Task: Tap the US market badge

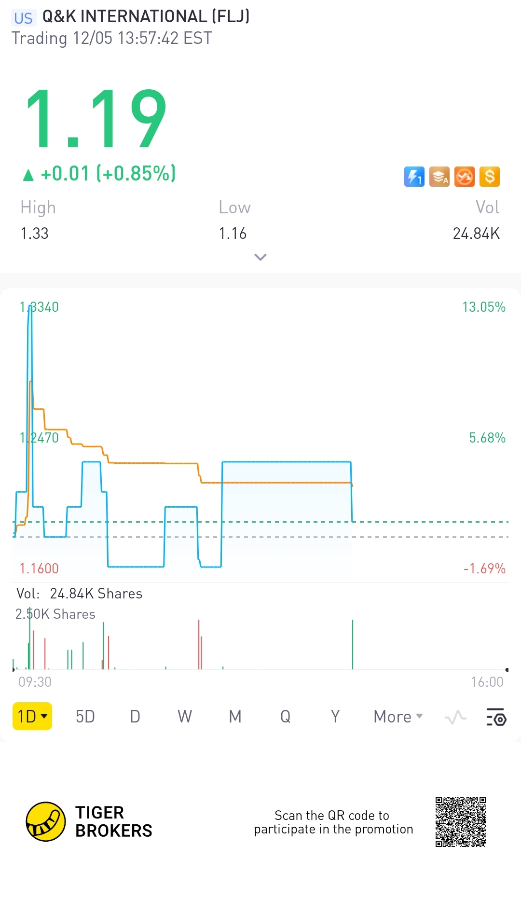Action: [23, 18]
